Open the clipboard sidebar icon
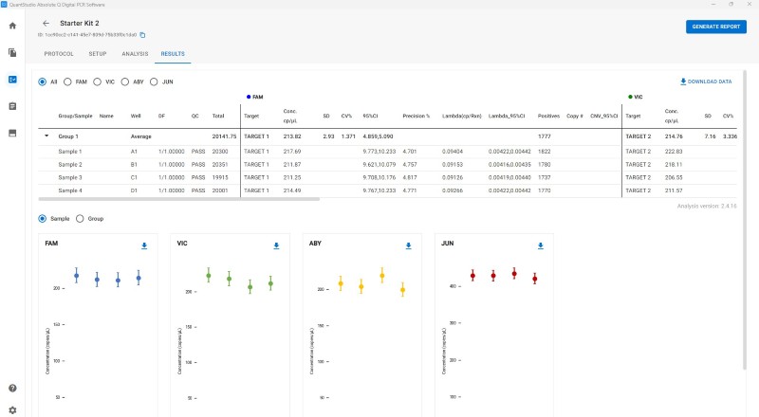Viewport: 759px width, 417px height. [x=12, y=106]
